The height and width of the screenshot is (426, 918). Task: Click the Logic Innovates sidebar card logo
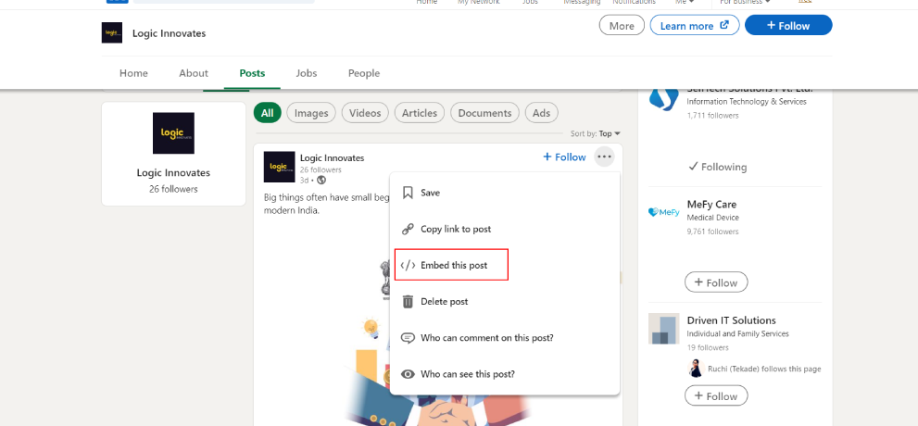[x=173, y=133]
